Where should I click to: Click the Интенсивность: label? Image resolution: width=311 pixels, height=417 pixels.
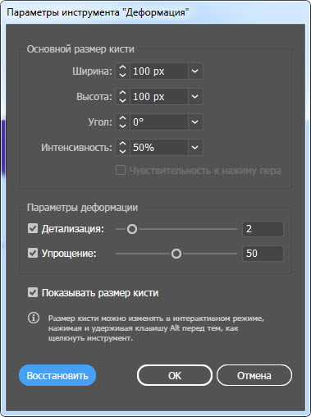(76, 148)
